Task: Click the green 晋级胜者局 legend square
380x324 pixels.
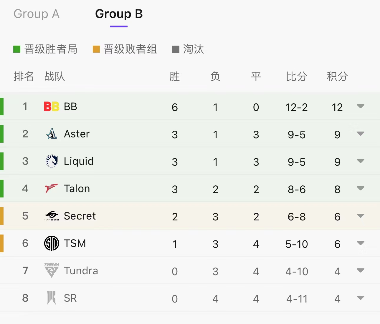Action: [x=17, y=49]
